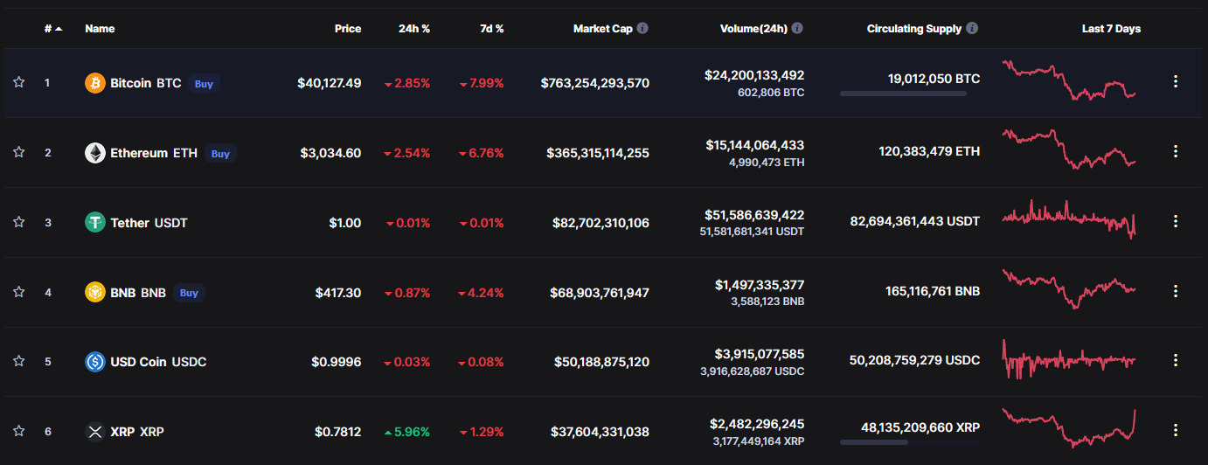Add Bitcoin to watchlist star
This screenshot has height=465, width=1208.
[x=18, y=82]
